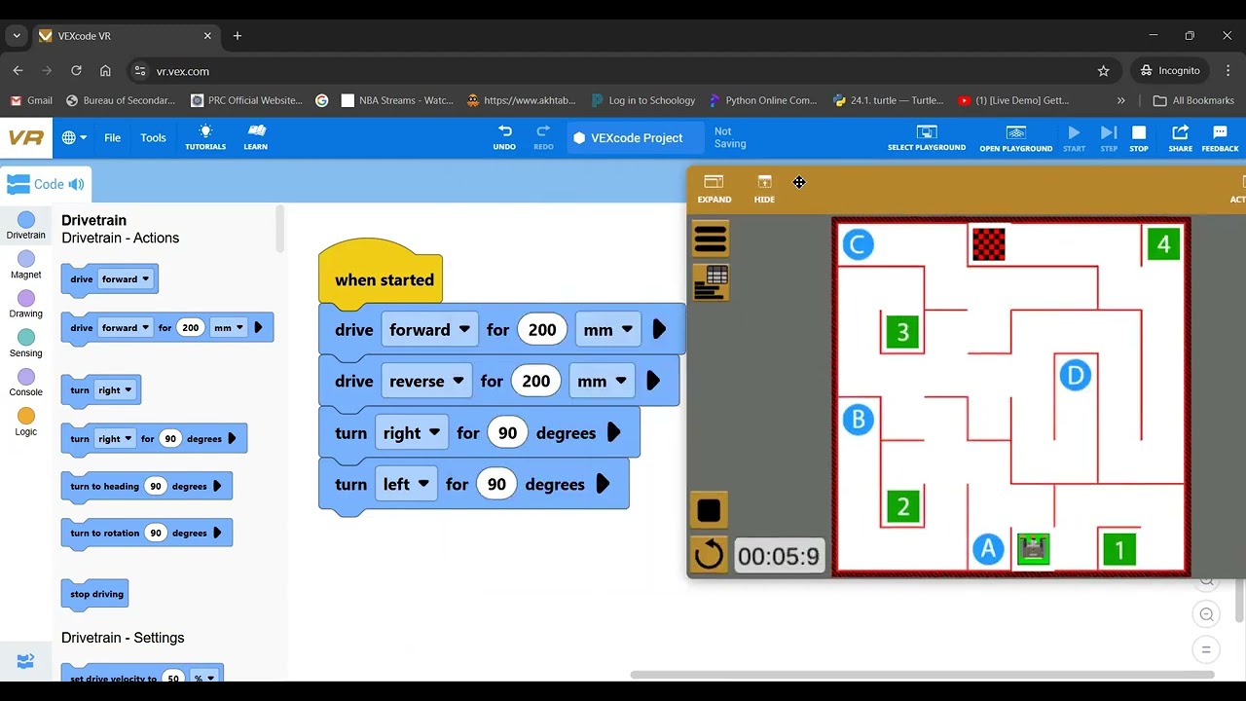
Task: Expand arrow on workspace drive forward block
Action: pos(659,330)
